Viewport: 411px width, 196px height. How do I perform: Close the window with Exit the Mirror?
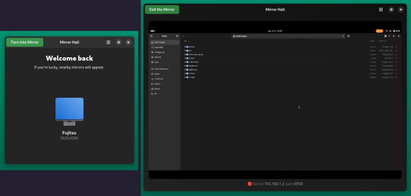(401, 10)
